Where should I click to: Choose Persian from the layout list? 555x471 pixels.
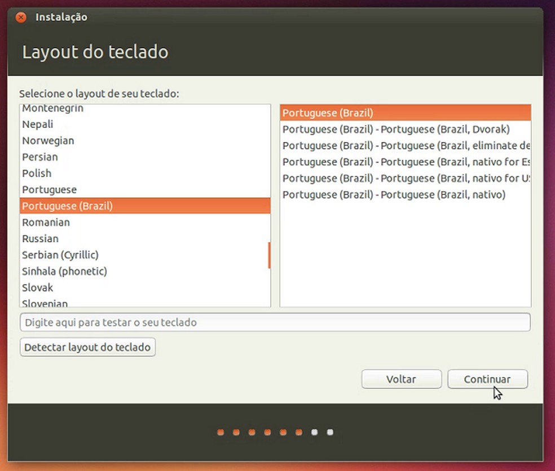point(145,157)
